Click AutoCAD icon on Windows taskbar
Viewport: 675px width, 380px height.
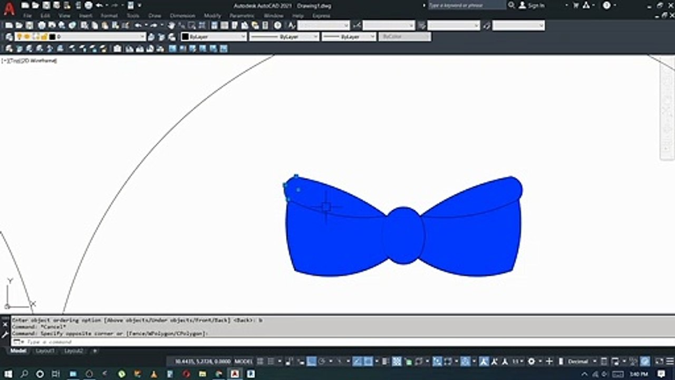tap(235, 374)
